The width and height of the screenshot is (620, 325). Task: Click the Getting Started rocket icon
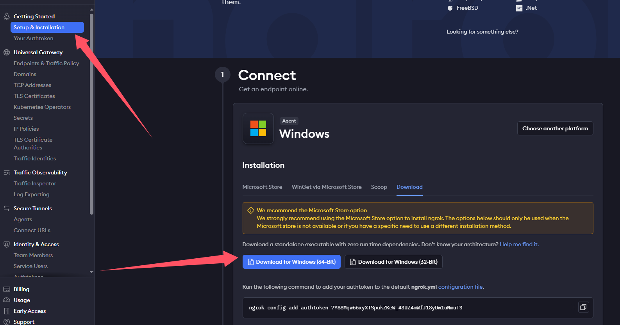[x=7, y=16]
